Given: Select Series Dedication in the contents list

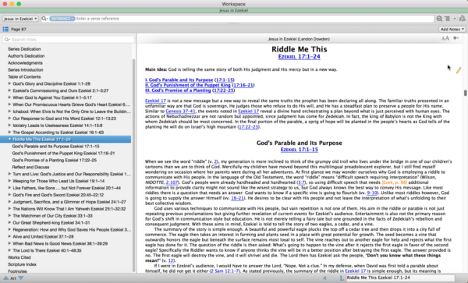Looking at the screenshot, I should [24, 49].
